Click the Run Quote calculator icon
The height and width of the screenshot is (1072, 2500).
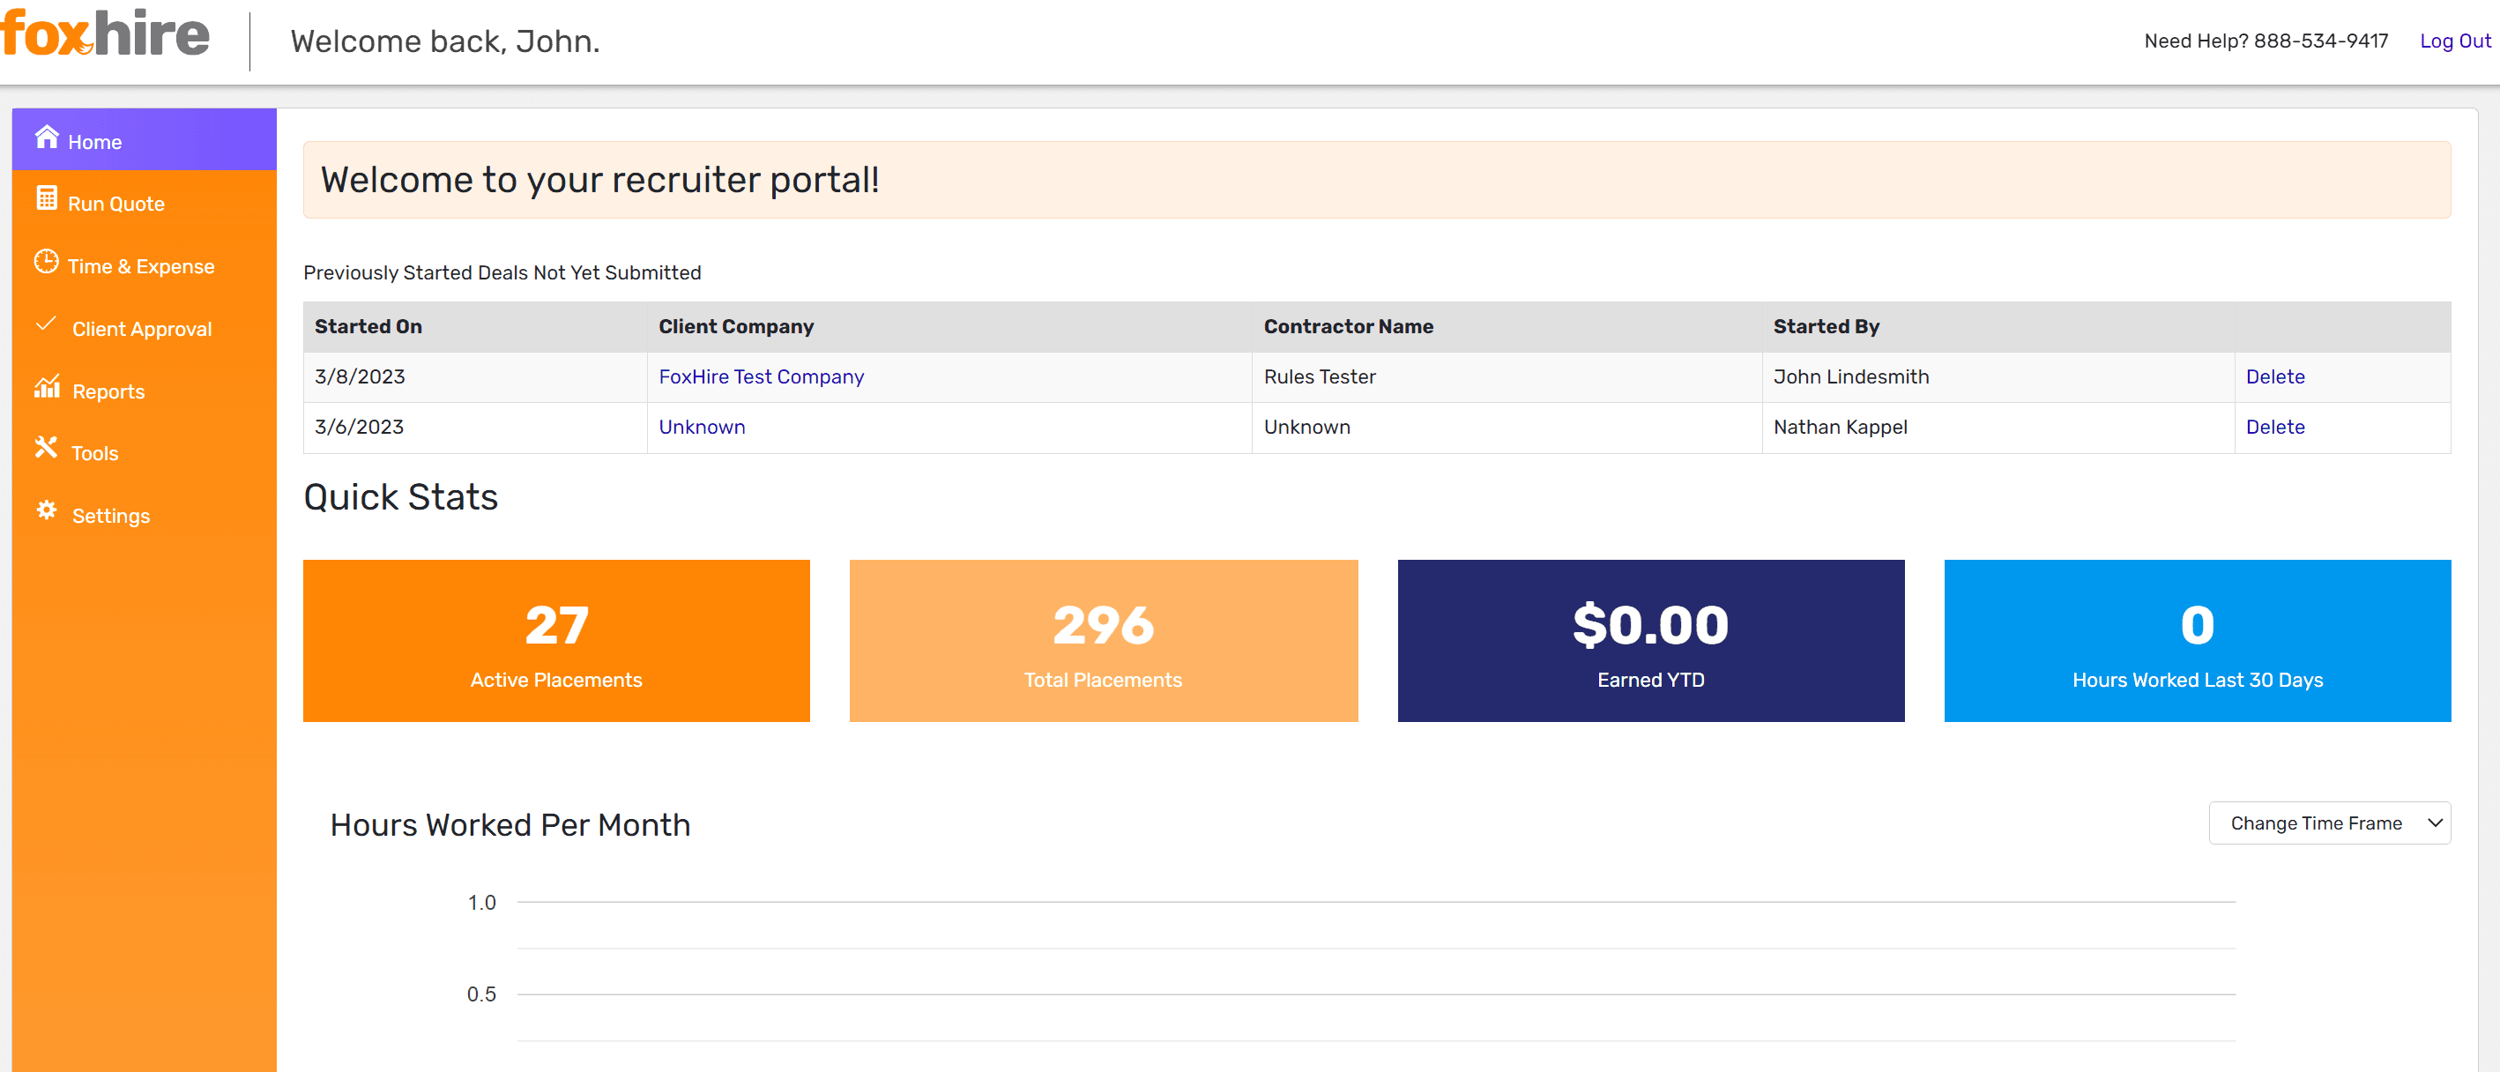[x=47, y=199]
